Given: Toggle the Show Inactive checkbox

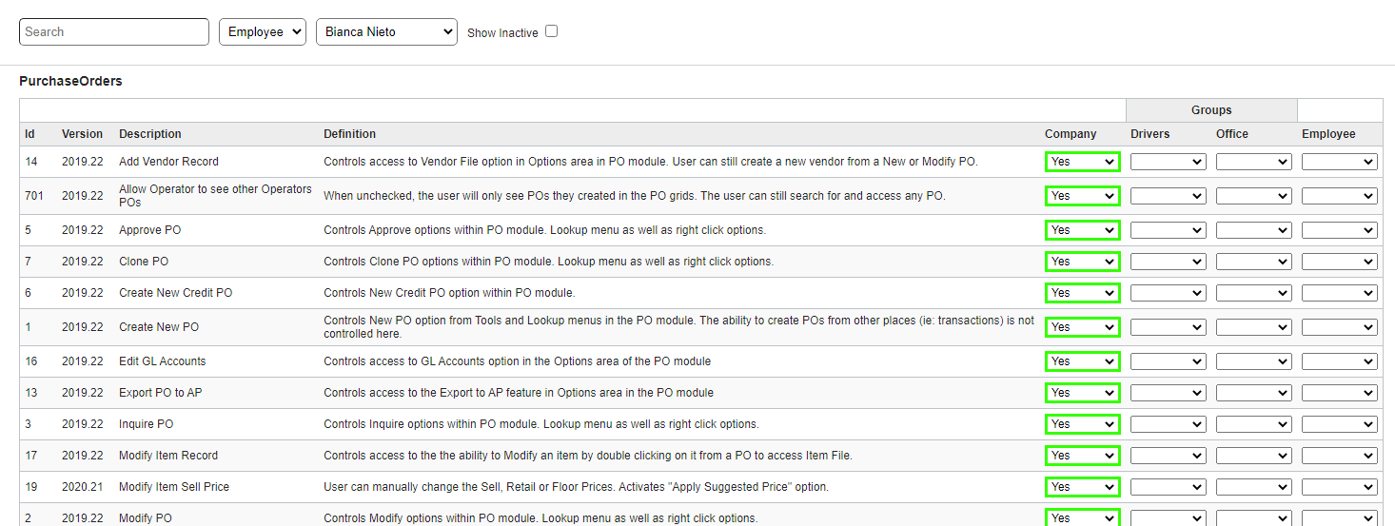Looking at the screenshot, I should pyautogui.click(x=551, y=31).
